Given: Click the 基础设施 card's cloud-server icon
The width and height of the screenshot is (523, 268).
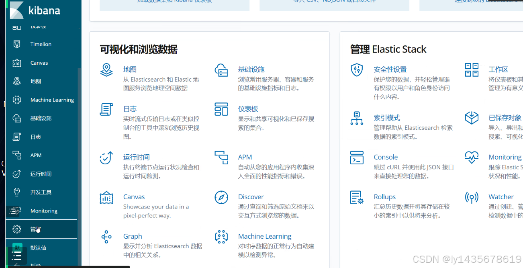Looking at the screenshot, I should click(221, 70).
